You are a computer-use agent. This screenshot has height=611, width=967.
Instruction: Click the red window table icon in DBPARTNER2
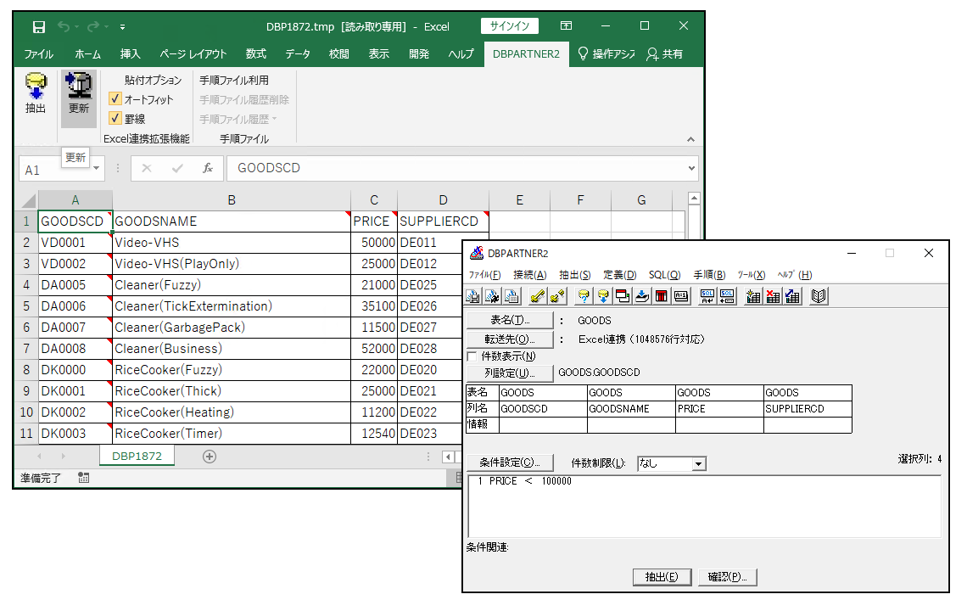[623, 296]
